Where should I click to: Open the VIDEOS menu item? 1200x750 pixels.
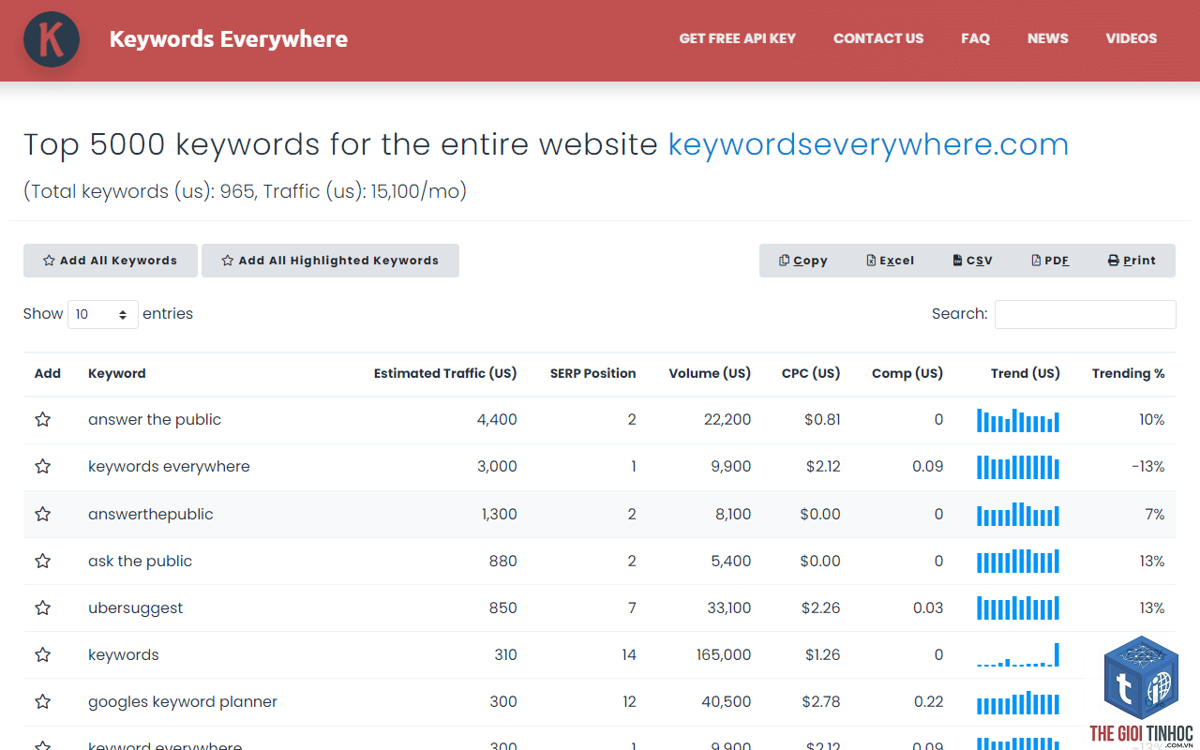1132,38
